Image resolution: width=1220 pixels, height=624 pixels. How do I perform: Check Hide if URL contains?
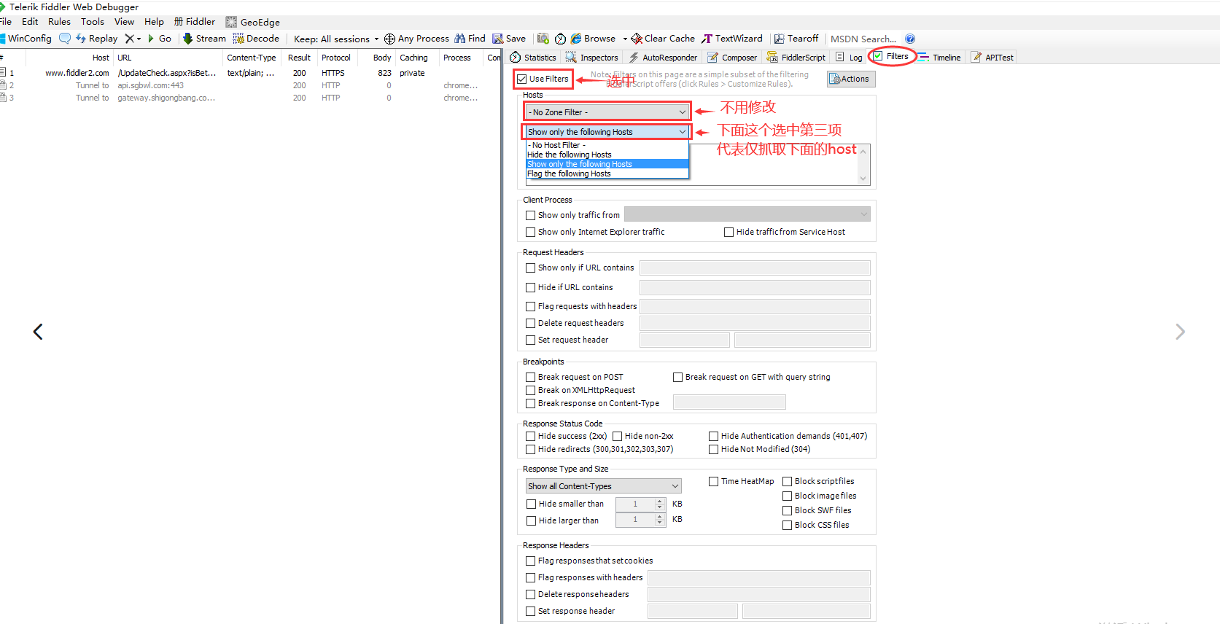[x=531, y=287]
